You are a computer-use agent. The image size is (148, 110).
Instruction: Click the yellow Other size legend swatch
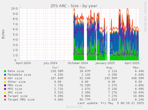tap(5, 82)
